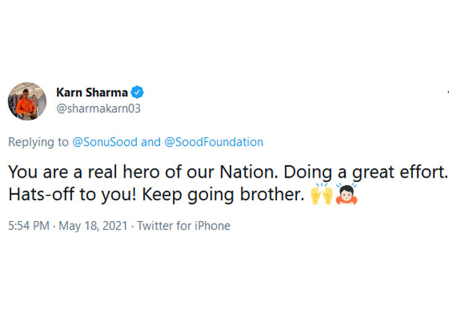This screenshot has width=449, height=336.
Task: Click the May 18, 2021 date
Action: pyautogui.click(x=94, y=225)
